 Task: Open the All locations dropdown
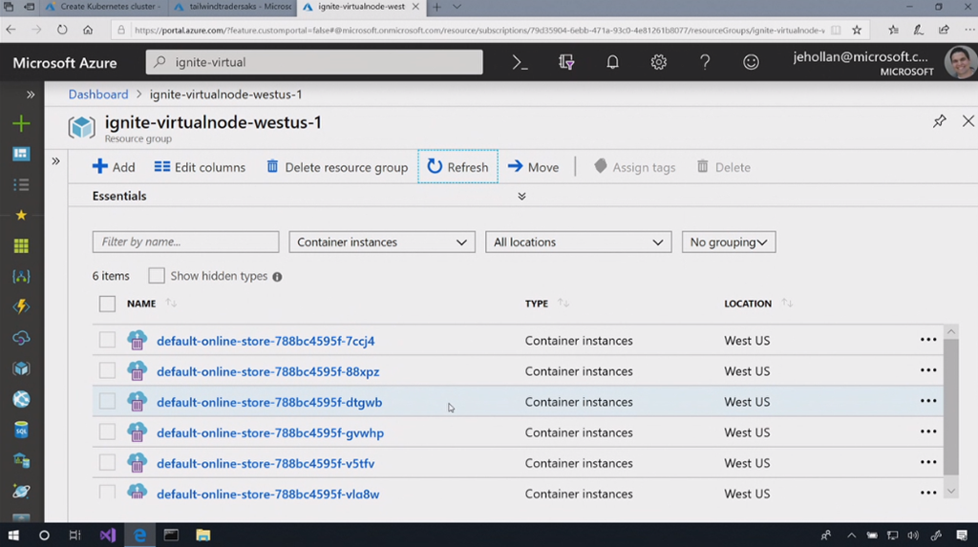pos(578,242)
